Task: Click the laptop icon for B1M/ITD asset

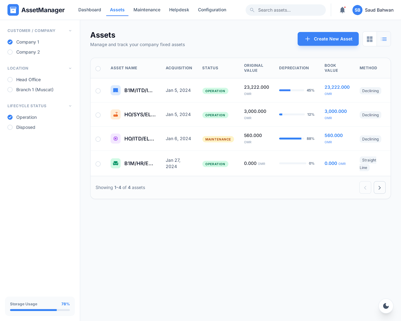Action: tap(116, 90)
